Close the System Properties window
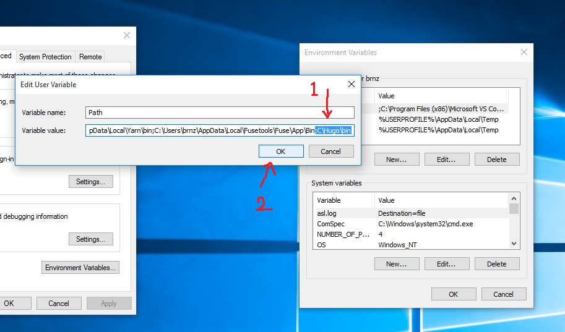Image resolution: width=565 pixels, height=332 pixels. pyautogui.click(x=127, y=35)
